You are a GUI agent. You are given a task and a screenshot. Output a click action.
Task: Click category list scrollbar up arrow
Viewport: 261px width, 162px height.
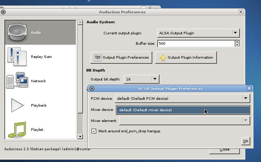click(x=80, y=22)
